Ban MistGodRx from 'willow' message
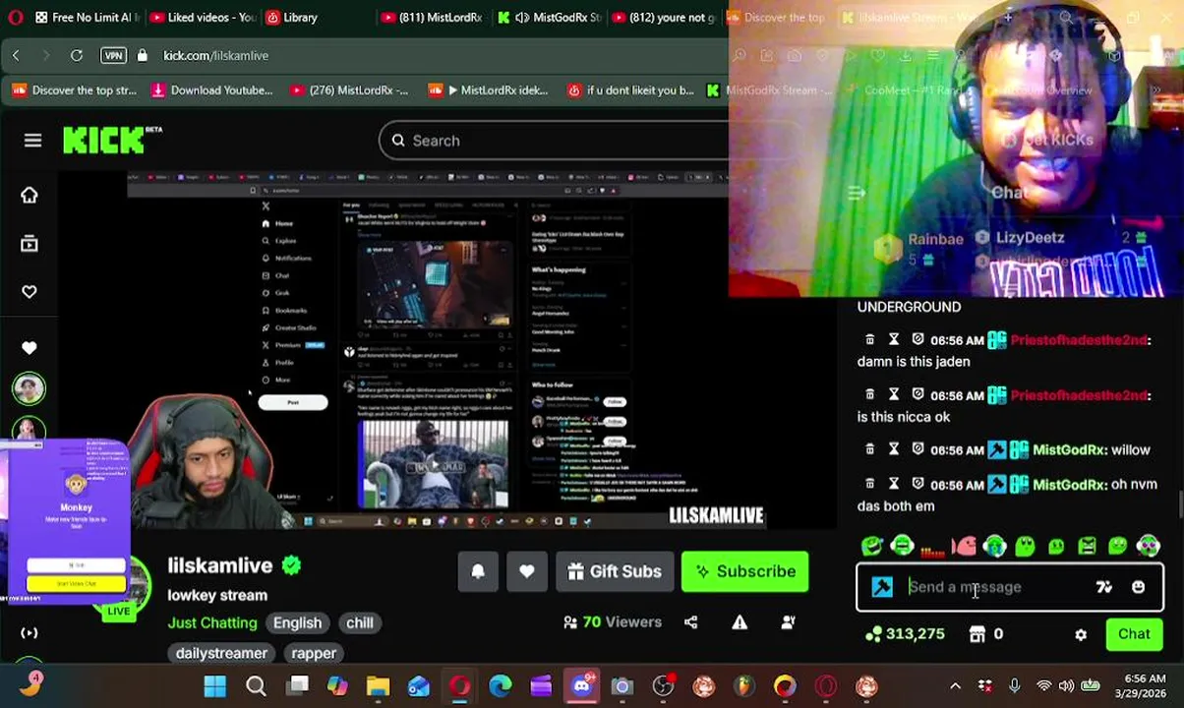 (x=918, y=449)
